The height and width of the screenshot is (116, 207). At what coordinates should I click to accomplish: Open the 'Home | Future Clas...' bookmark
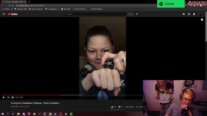click(x=79, y=9)
